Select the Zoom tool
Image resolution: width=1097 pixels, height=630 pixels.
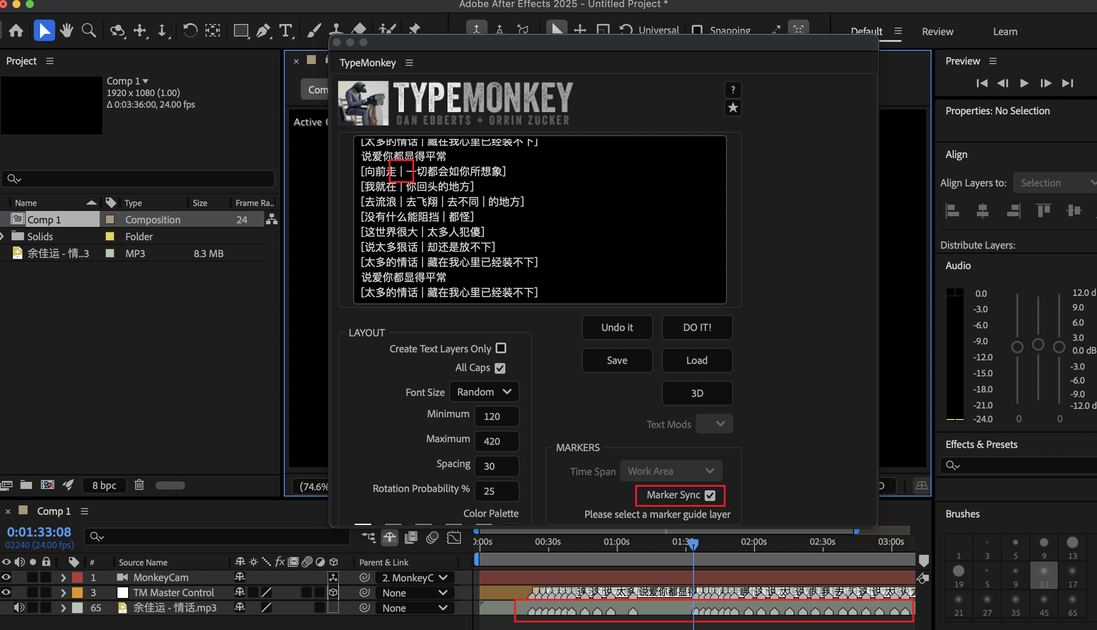tap(88, 30)
